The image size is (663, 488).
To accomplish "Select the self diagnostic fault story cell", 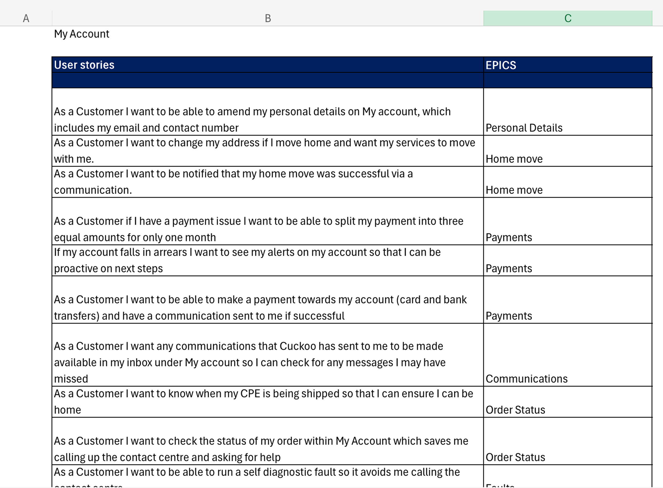I will coord(257,473).
